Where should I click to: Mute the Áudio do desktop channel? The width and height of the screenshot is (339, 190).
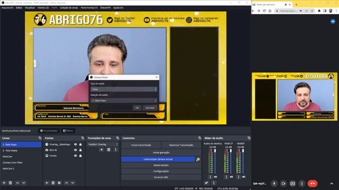tap(216, 177)
